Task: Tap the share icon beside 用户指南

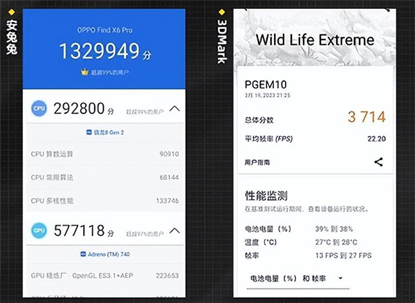Action: tap(378, 162)
